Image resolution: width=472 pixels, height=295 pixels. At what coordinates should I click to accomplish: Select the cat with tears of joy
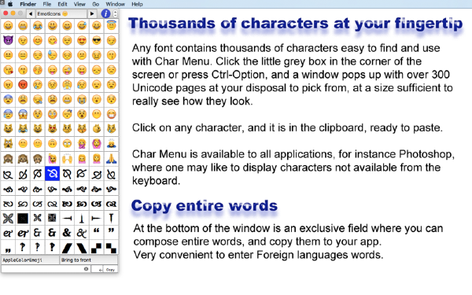point(23,129)
